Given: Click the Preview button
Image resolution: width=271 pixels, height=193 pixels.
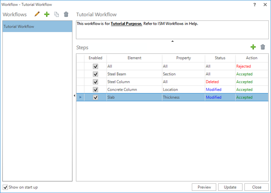Looking at the screenshot, I should pyautogui.click(x=204, y=187).
